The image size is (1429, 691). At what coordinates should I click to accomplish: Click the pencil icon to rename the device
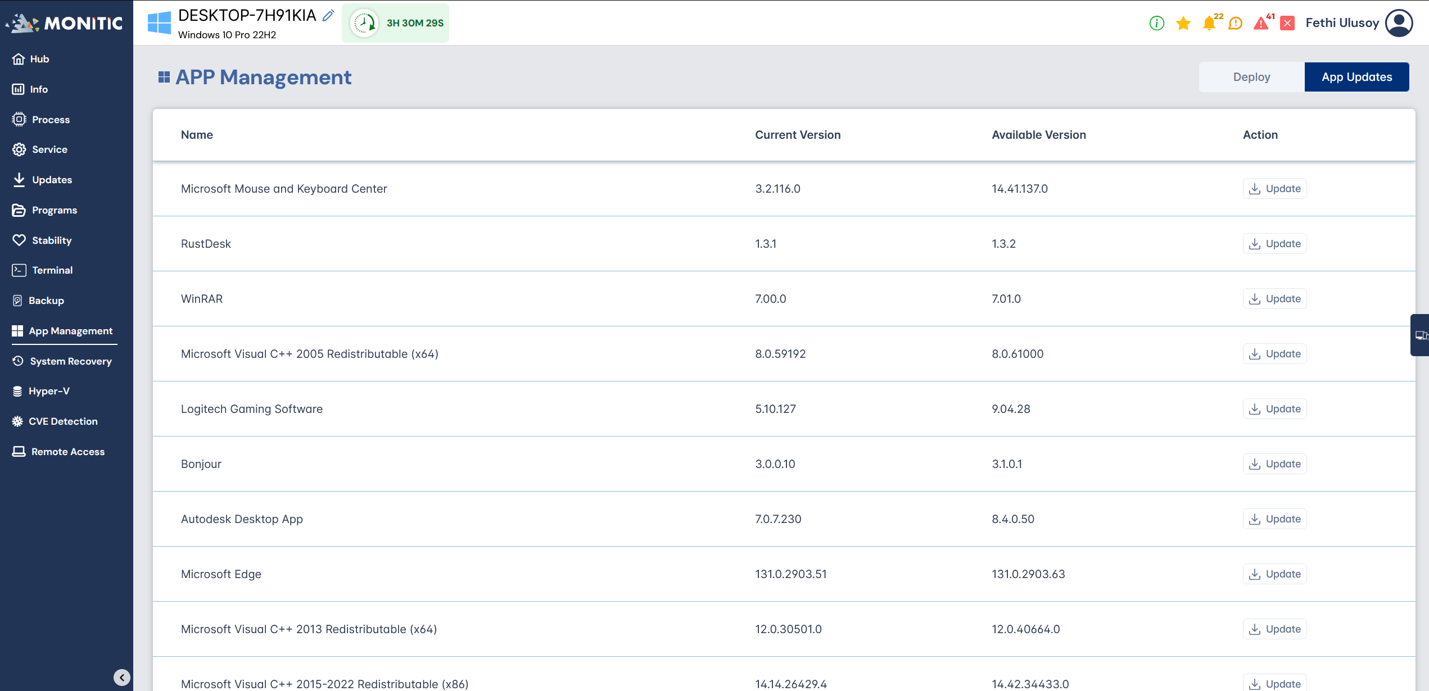tap(328, 16)
